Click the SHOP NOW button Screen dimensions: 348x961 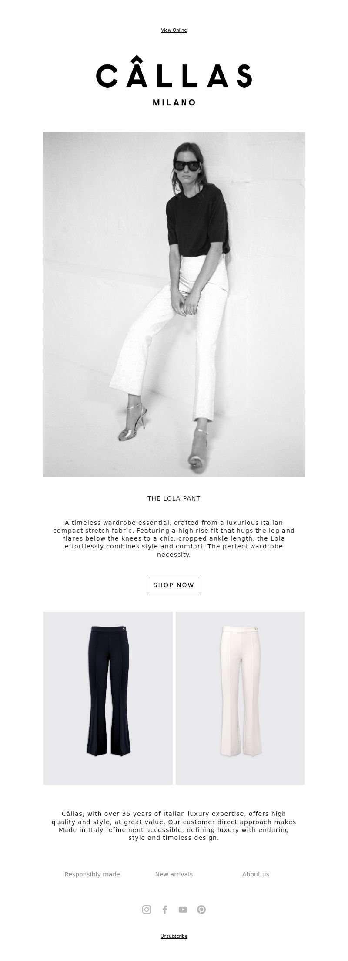coord(174,585)
